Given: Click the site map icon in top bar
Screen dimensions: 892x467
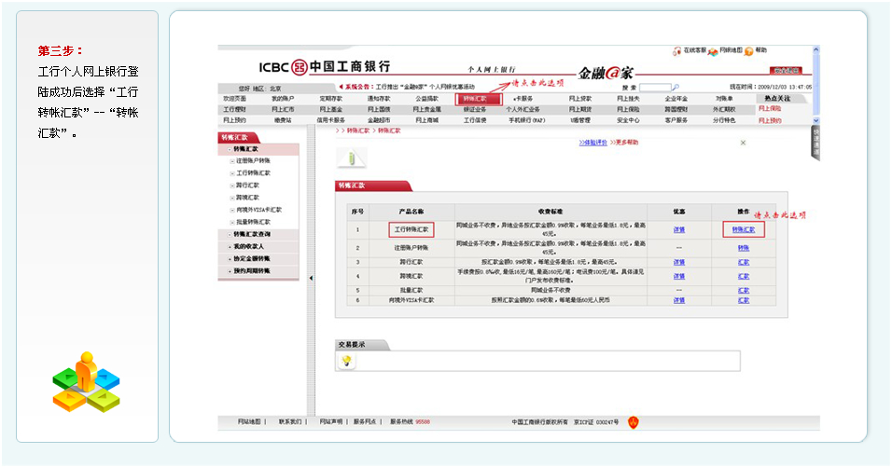Looking at the screenshot, I should click(x=713, y=51).
